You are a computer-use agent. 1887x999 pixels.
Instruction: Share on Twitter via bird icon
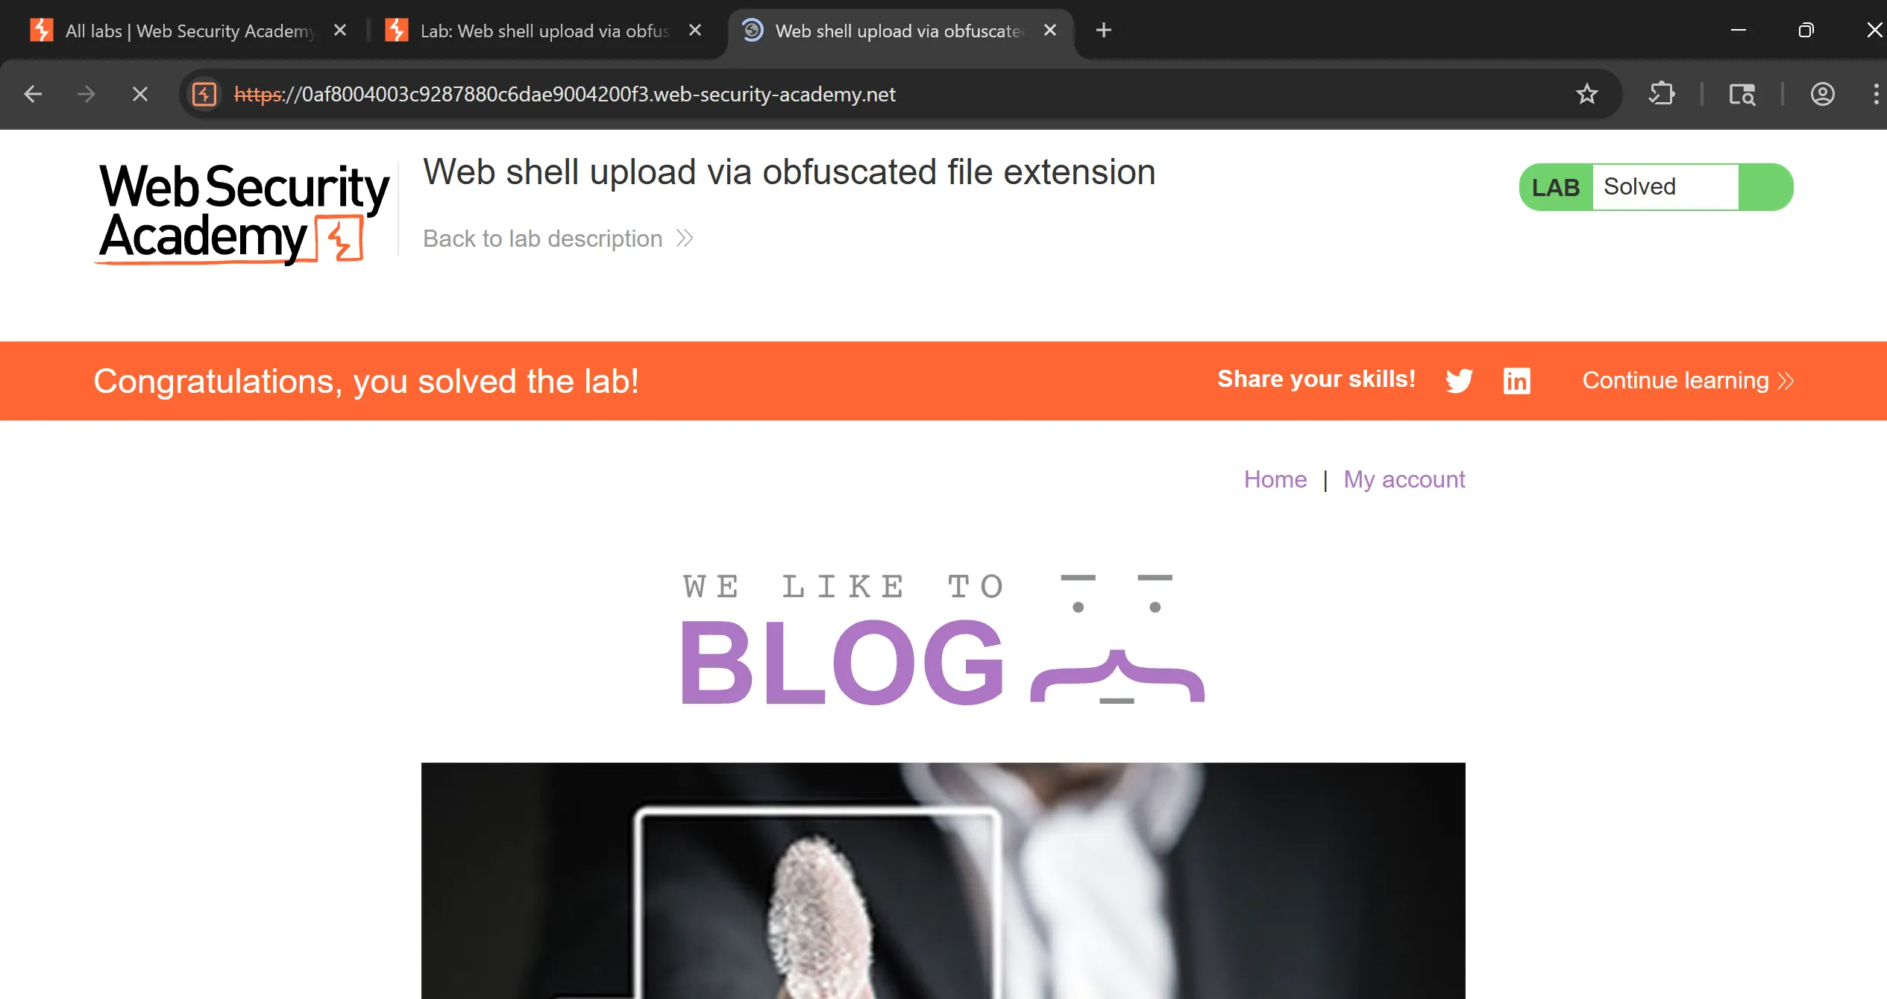coord(1459,380)
